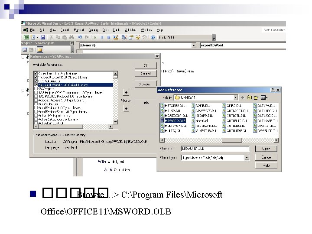This screenshot has width=312, height=234.
Task: Uncheck Microsoft Excel 11.0 Object Library
Action: pos(36,77)
